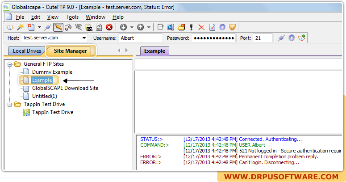
Task: Click log line '521 Not logged in'
Action: pyautogui.click(x=258, y=151)
